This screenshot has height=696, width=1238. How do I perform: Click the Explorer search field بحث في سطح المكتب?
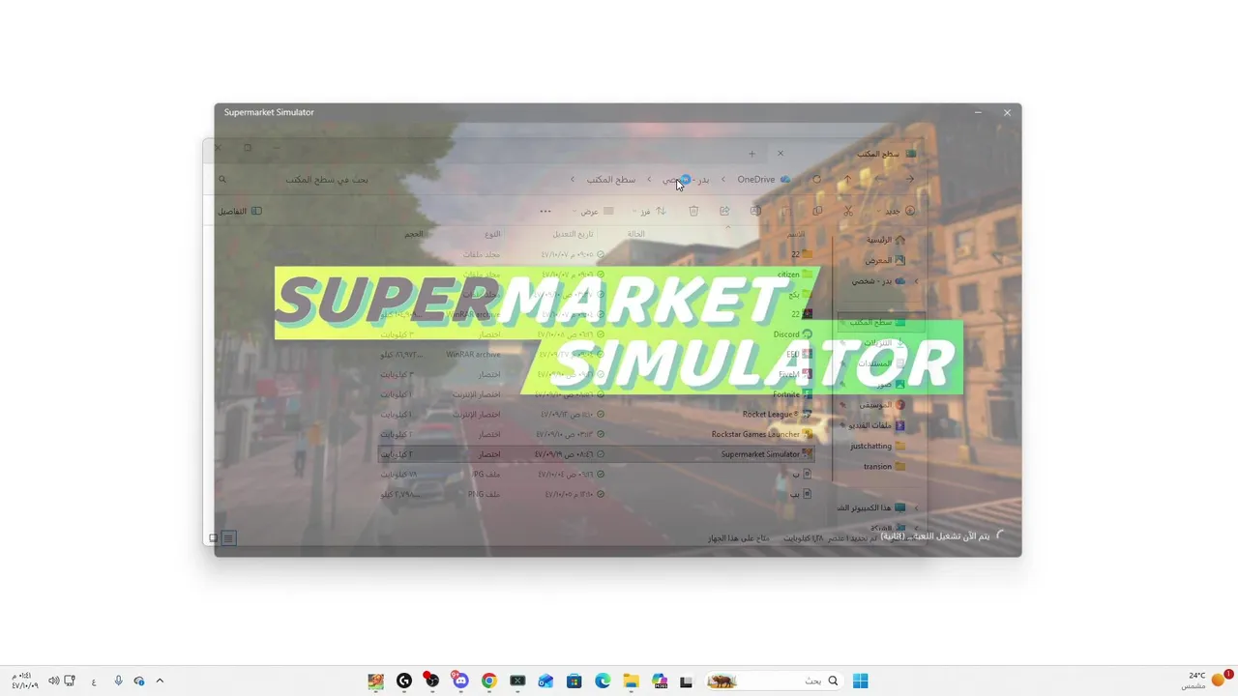tap(295, 179)
